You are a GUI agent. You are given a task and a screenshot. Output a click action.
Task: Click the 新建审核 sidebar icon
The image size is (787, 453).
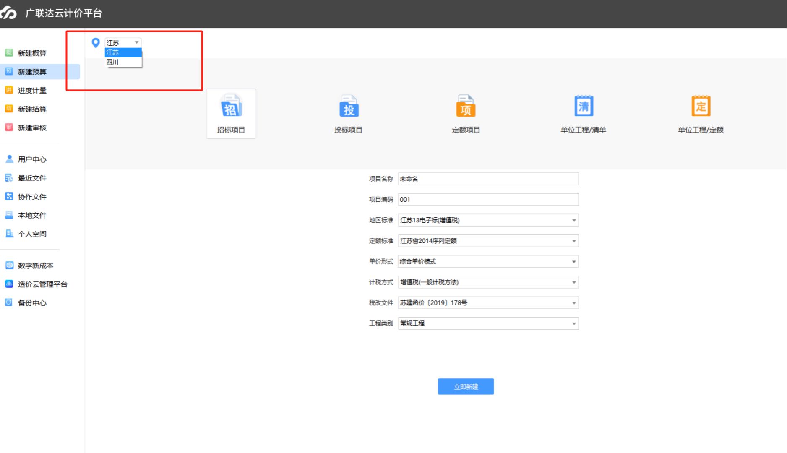(9, 128)
